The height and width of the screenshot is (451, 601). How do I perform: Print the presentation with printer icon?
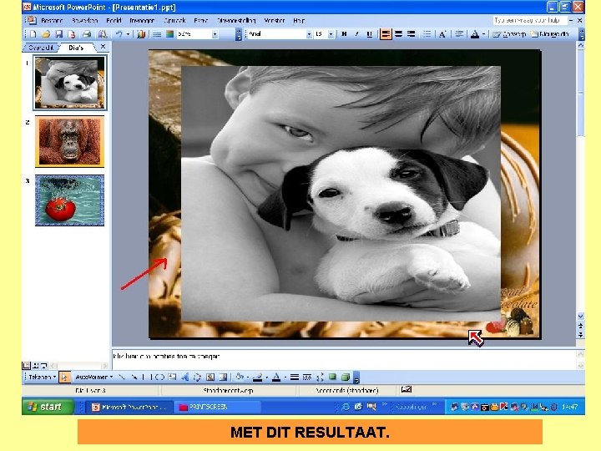[87, 34]
